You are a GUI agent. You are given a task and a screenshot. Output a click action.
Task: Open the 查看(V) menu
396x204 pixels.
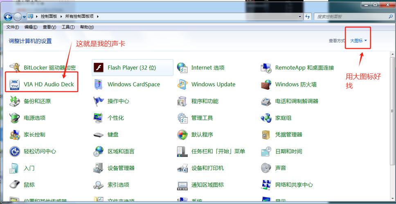point(49,27)
